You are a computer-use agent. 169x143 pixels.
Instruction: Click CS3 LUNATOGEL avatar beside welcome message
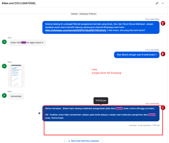163,23
